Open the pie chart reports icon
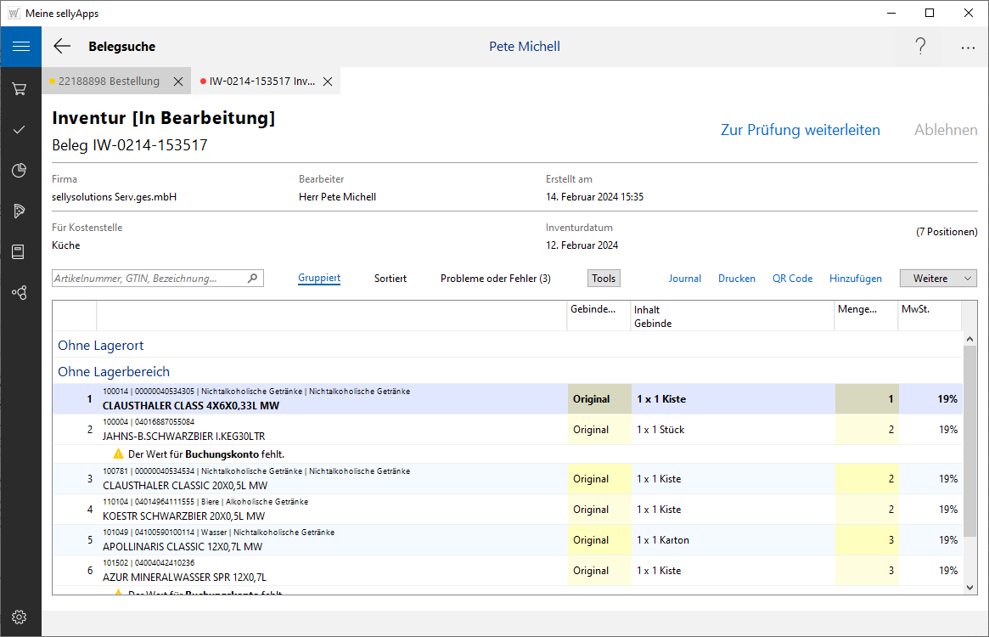The height and width of the screenshot is (637, 989). (x=20, y=171)
